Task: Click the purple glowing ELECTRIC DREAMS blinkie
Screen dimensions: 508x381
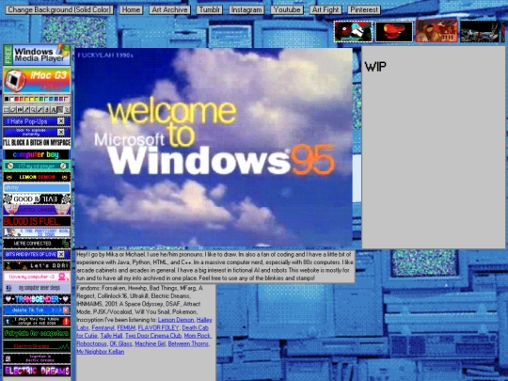Action: [x=37, y=371]
